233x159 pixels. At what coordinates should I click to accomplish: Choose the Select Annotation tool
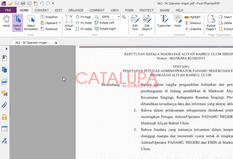[x=31, y=23]
